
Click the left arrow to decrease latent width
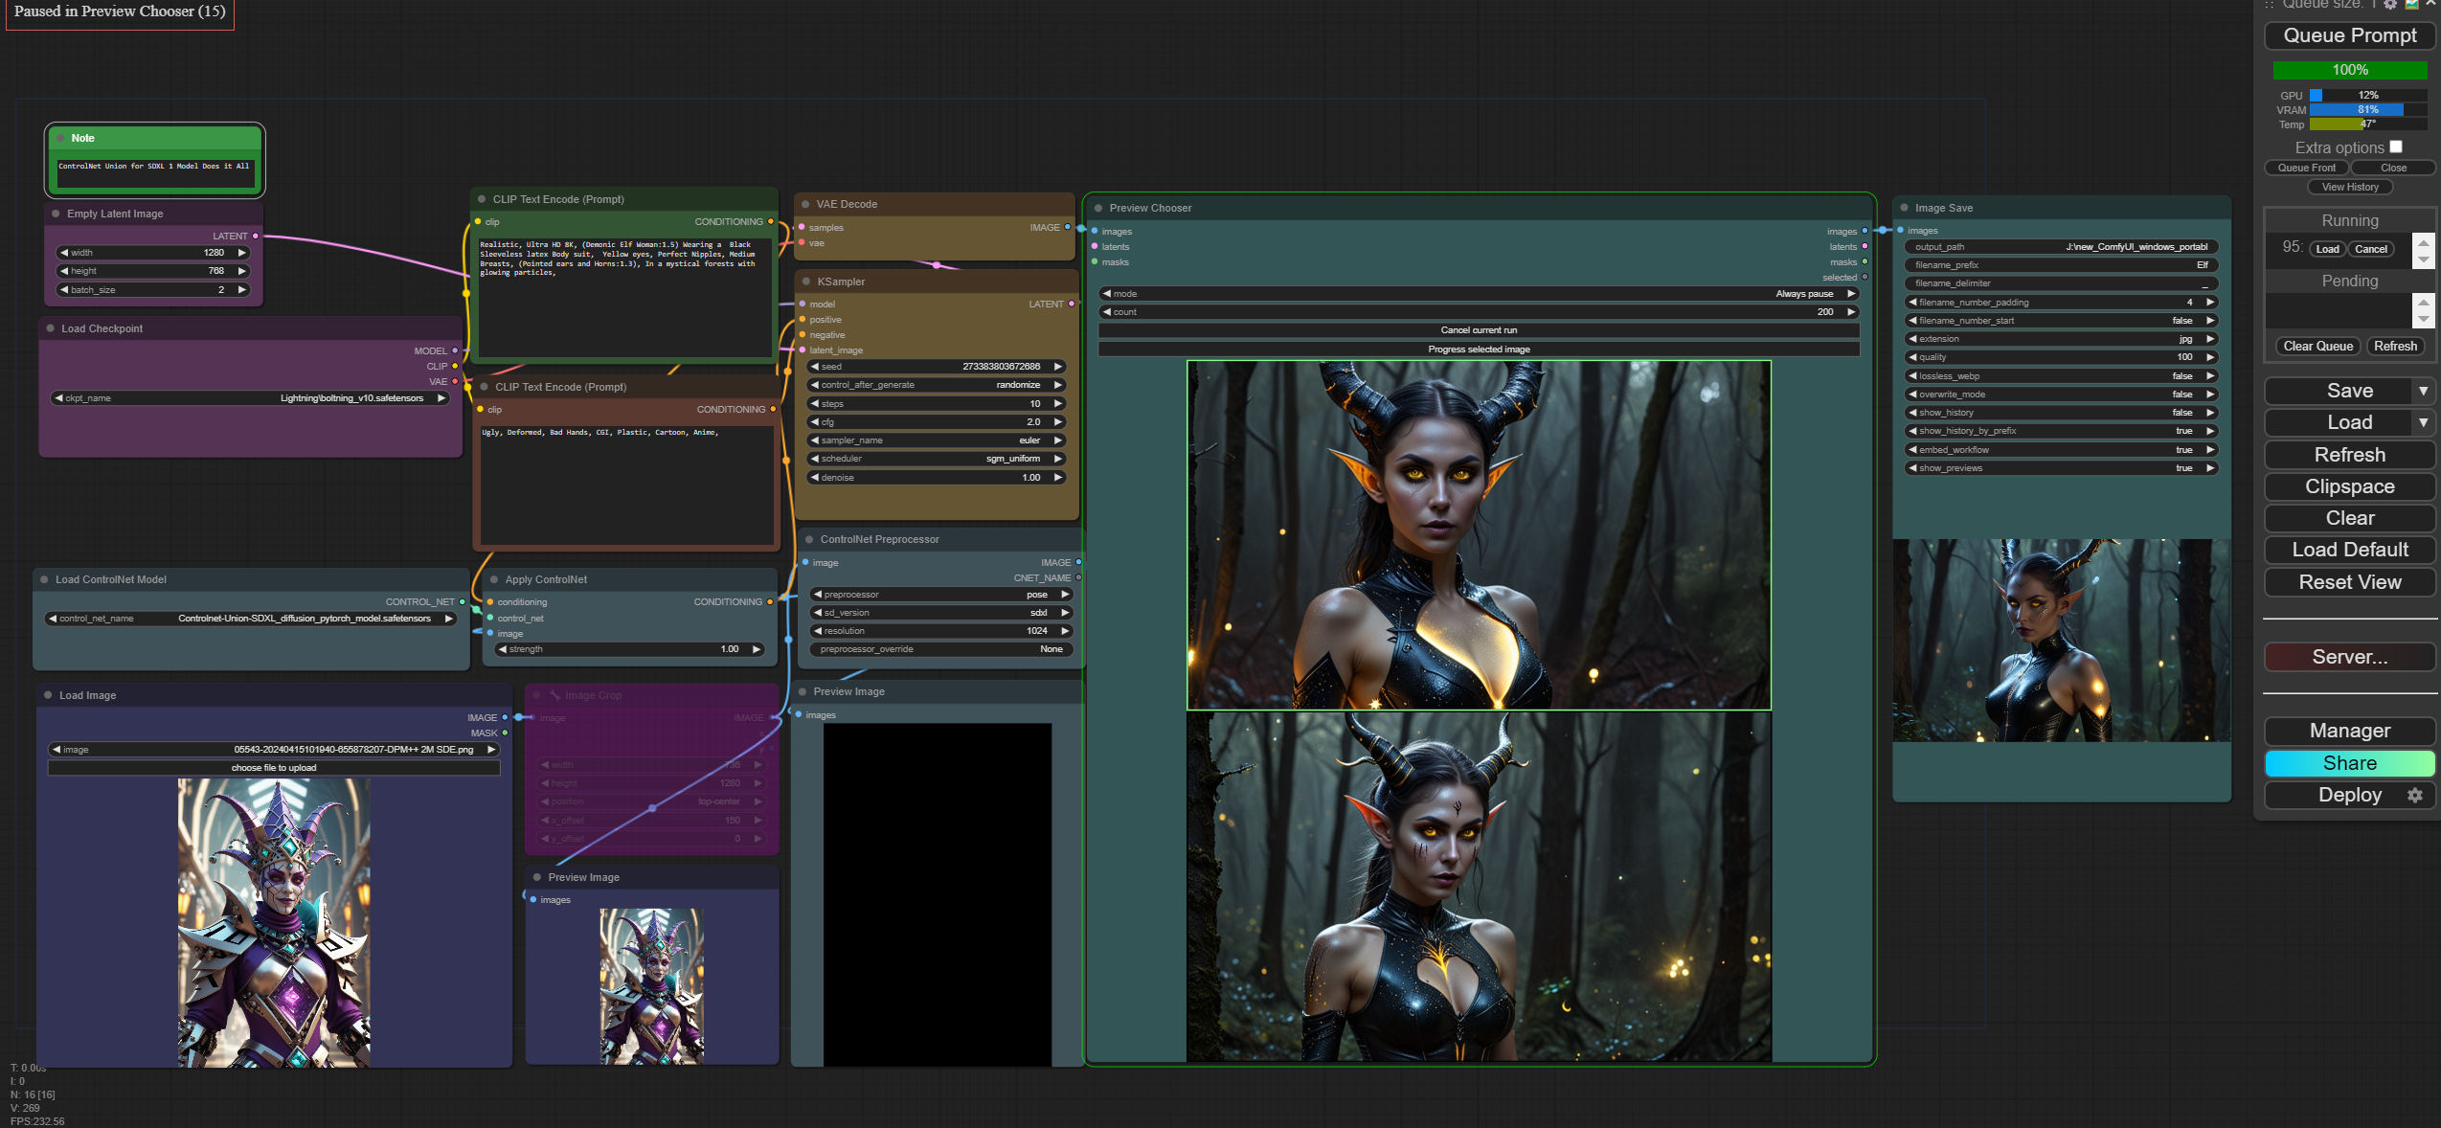[63, 253]
